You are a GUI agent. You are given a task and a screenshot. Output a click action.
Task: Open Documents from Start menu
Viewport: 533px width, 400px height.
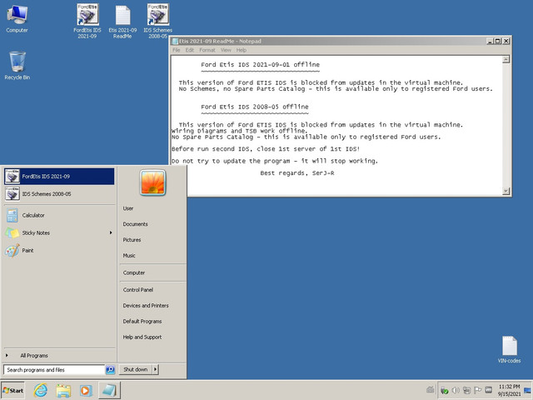pyautogui.click(x=135, y=224)
